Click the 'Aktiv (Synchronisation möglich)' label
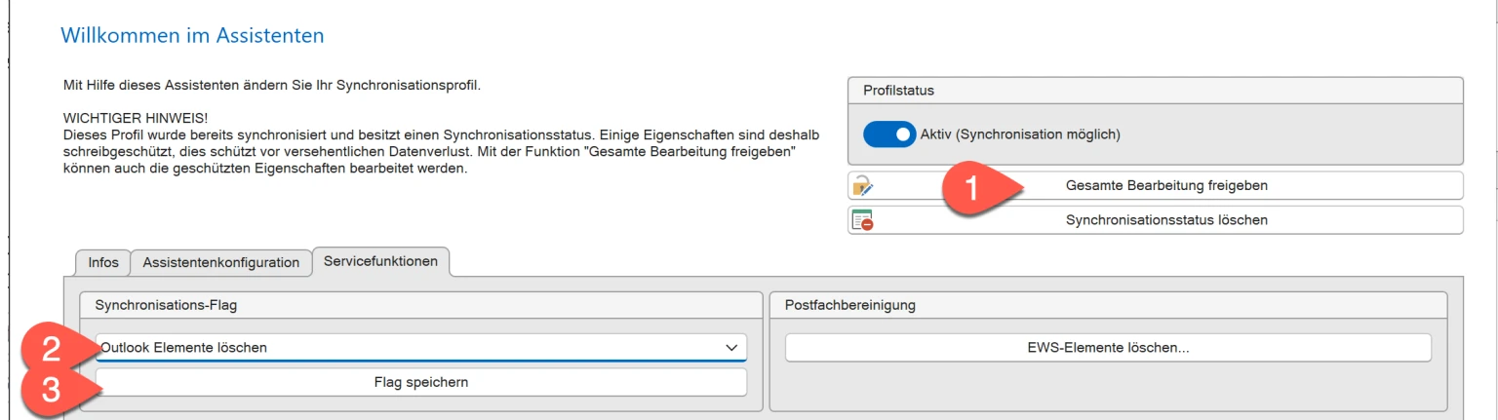 [x=1020, y=134]
